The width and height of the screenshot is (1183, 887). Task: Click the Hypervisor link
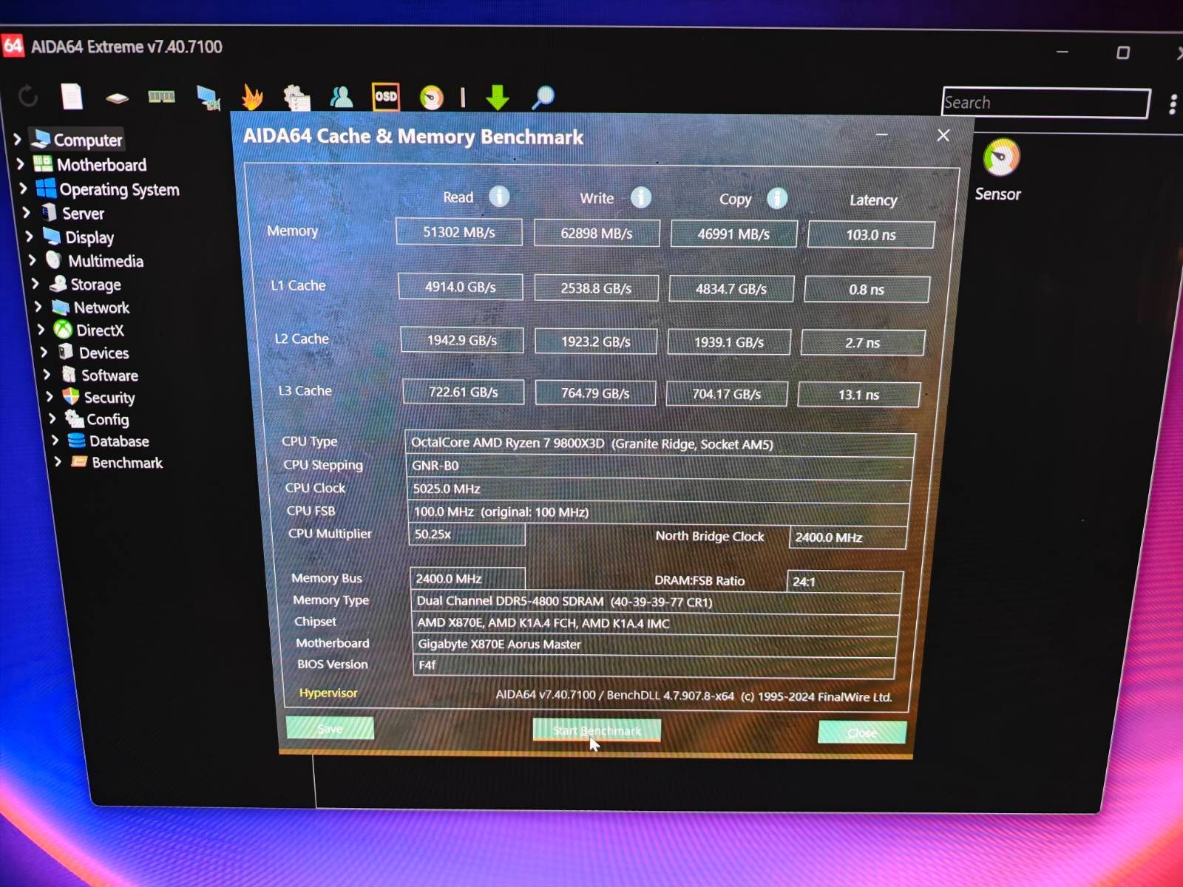(x=328, y=693)
